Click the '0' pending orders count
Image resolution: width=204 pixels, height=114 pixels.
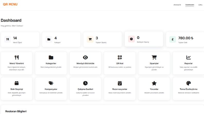[x=138, y=38]
